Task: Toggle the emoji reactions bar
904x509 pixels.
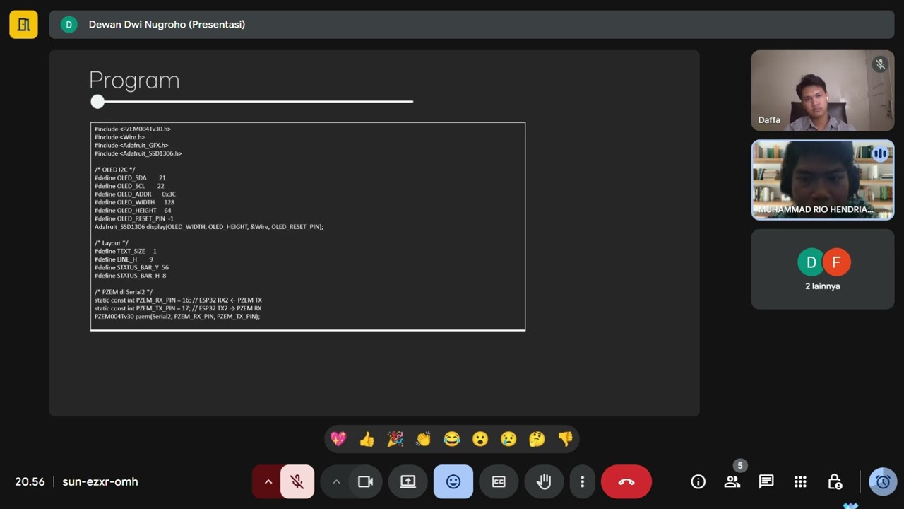Action: point(453,481)
